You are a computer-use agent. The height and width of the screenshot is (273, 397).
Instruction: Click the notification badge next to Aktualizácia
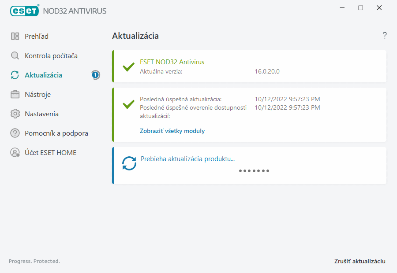coord(95,75)
